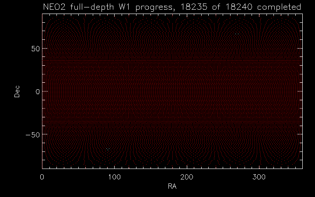Screen dimensions: 315x197
Task: Click the y-axis tick label '50'
Action: coord(35,49)
